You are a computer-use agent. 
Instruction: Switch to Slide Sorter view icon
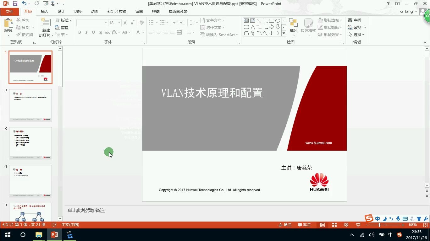(334, 225)
